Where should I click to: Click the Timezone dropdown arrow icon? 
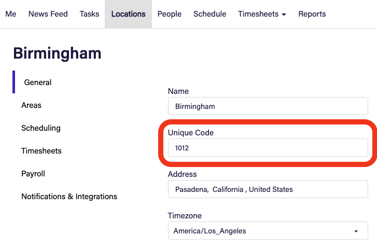pos(356,231)
